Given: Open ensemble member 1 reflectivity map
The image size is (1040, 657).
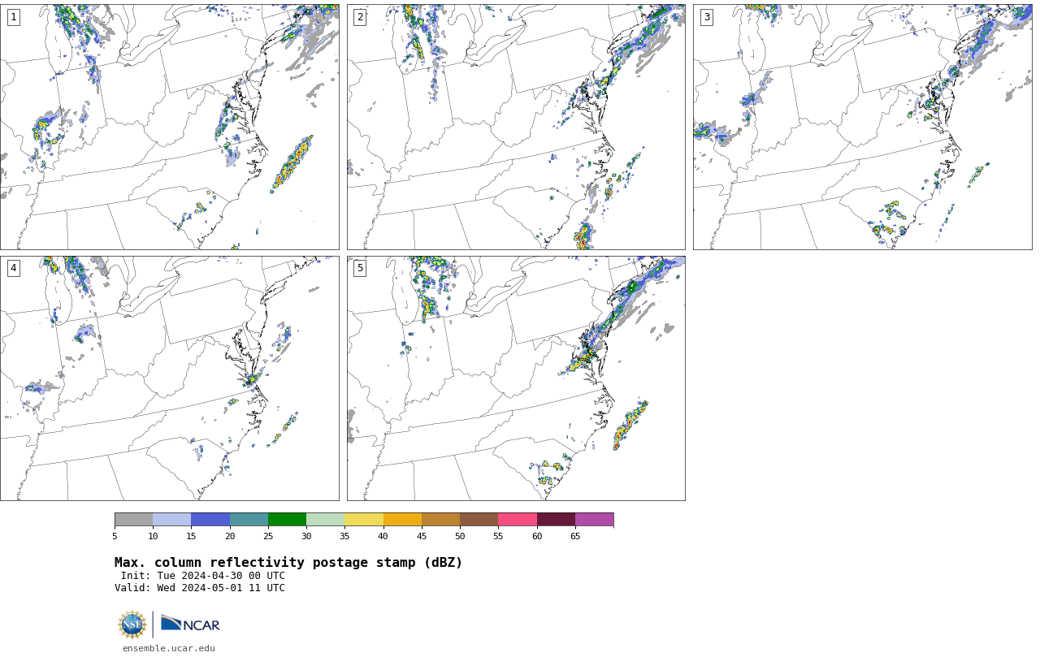Looking at the screenshot, I should [169, 127].
